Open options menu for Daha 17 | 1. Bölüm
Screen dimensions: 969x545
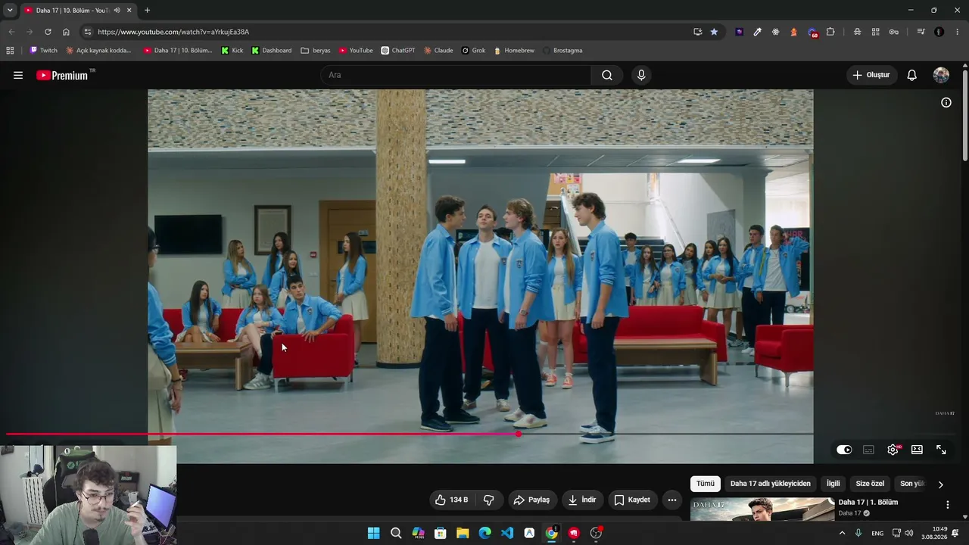(947, 505)
